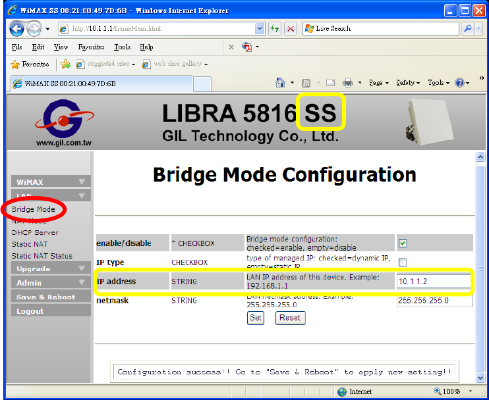Open the File menu
Screen dimensions: 489x400
click(17, 47)
